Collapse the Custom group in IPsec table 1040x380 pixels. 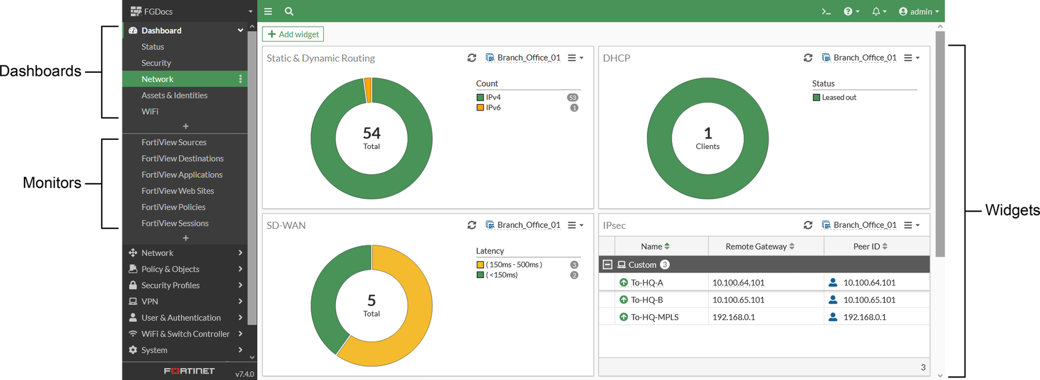607,265
